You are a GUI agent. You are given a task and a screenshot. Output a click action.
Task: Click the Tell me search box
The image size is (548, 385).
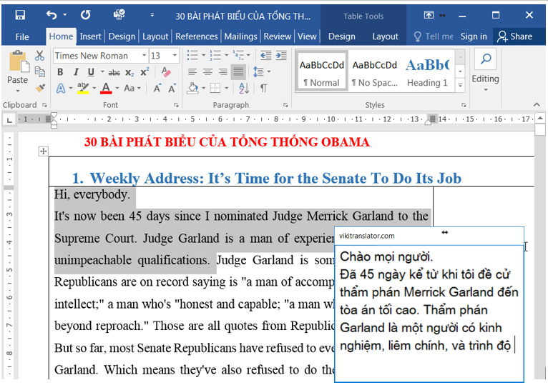click(434, 36)
